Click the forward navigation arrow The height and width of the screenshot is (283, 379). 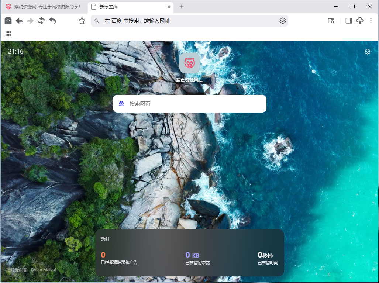tap(30, 21)
